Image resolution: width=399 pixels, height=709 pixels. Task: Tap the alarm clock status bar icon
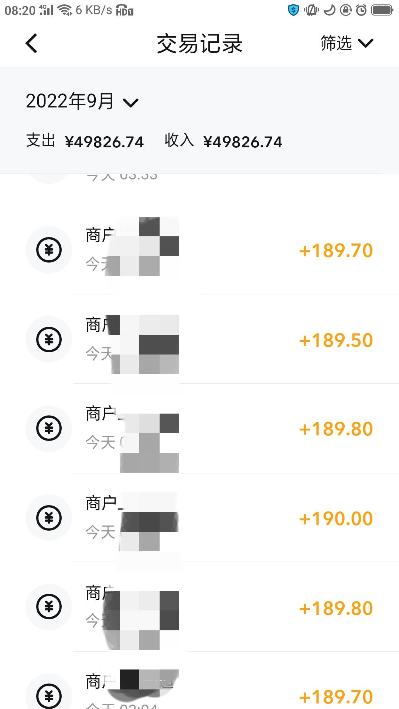pos(361,10)
